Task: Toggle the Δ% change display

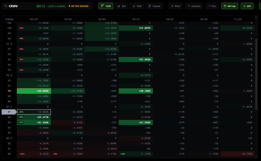Action: pyautogui.click(x=247, y=6)
